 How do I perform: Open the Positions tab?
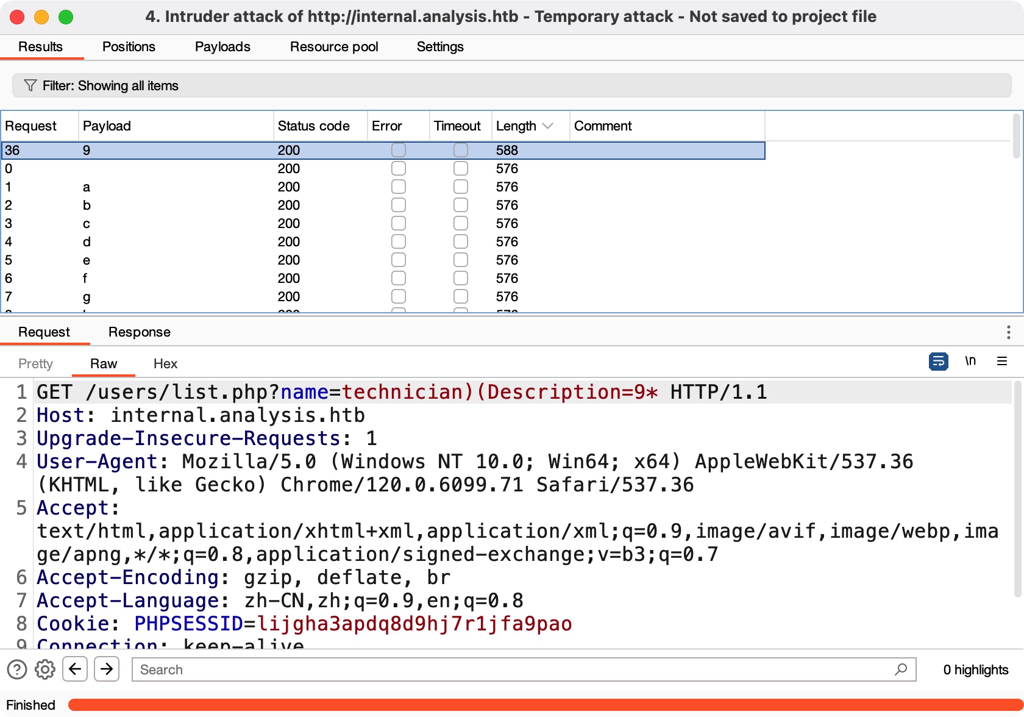tap(129, 47)
